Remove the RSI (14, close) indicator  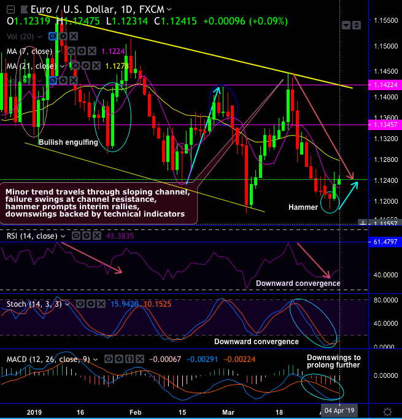(x=97, y=236)
